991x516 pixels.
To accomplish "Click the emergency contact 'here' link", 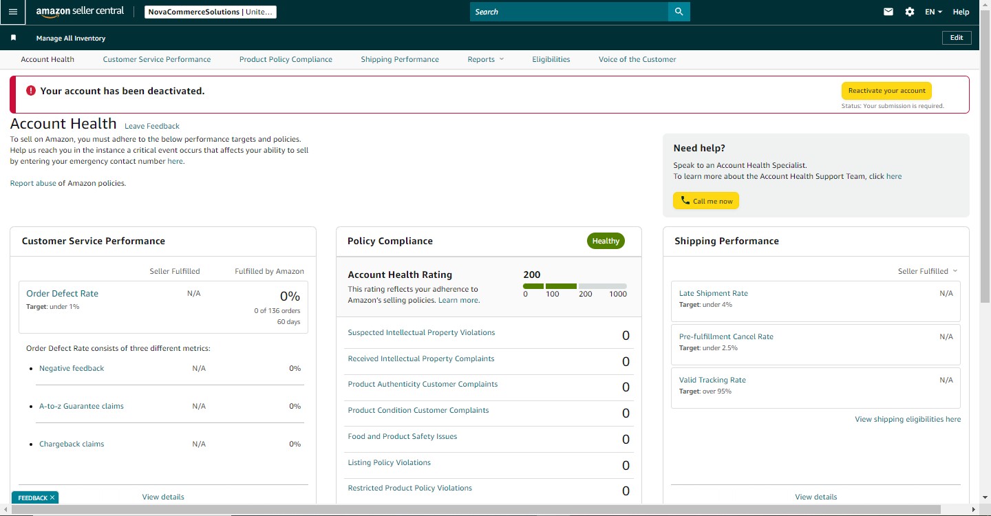I will pyautogui.click(x=175, y=161).
